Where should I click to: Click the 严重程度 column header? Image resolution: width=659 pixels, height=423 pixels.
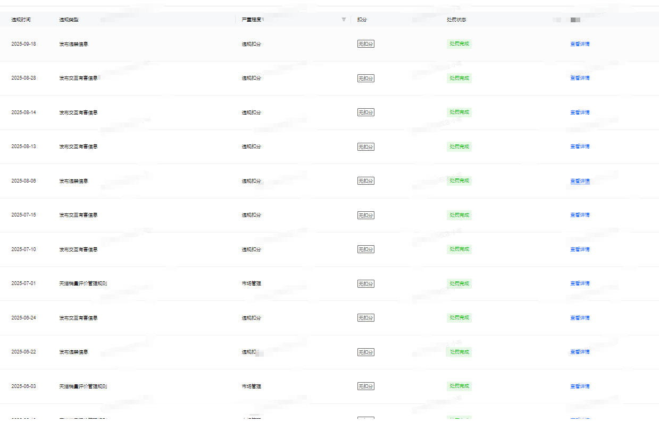252,20
